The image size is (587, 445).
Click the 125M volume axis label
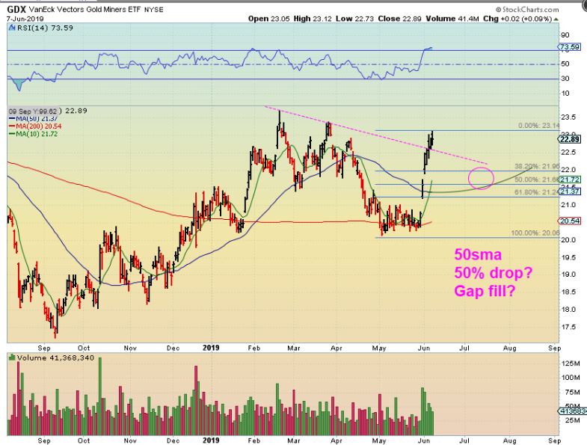pyautogui.click(x=571, y=363)
